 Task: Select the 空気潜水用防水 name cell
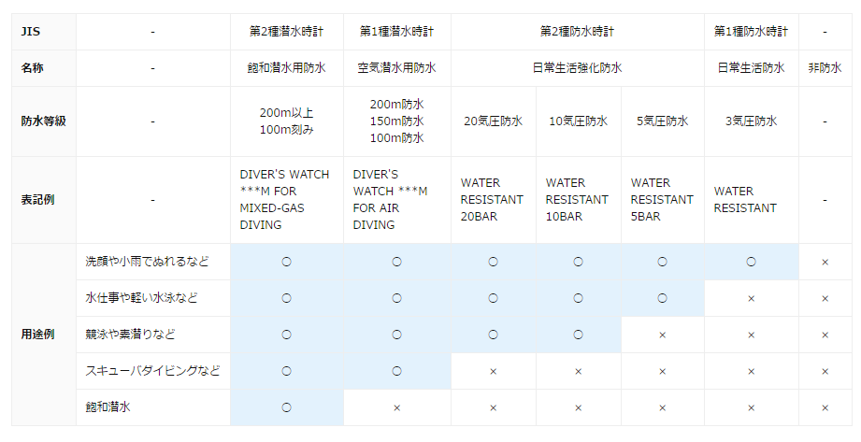click(x=397, y=68)
